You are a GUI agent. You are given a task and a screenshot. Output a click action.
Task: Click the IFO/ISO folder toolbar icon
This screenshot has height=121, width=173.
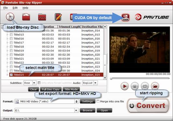[42, 17]
